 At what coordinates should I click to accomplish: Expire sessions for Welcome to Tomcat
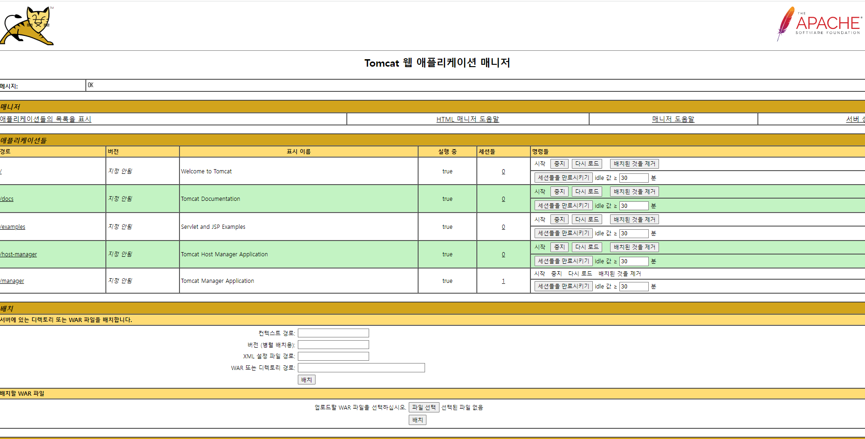click(x=563, y=178)
